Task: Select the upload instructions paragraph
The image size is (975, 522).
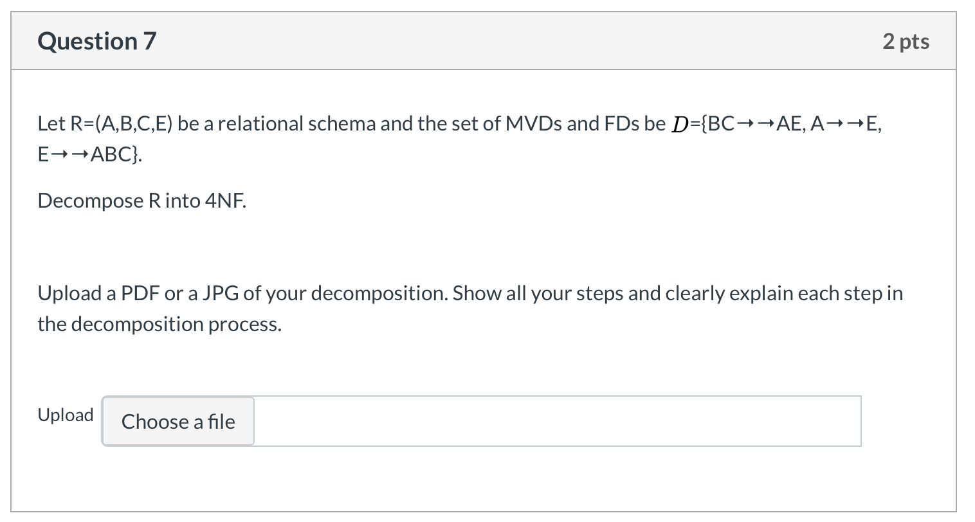Action: [x=450, y=308]
